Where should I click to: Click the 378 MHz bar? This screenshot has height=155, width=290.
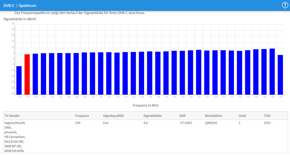(68, 74)
